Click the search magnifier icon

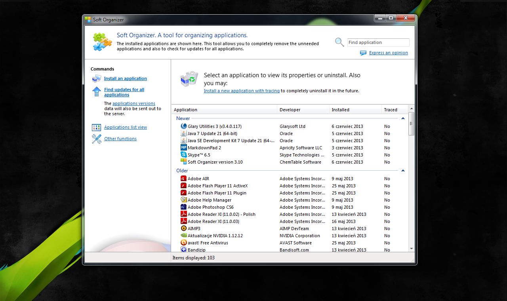point(339,42)
